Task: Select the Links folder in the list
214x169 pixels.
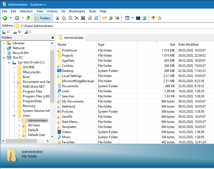Action: tap(65, 91)
